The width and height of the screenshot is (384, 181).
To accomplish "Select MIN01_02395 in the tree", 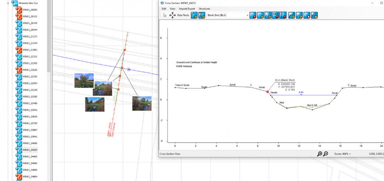I will coord(30,63).
